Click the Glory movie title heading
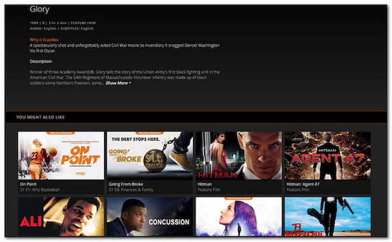Viewport: 392px width, 242px height. click(40, 10)
